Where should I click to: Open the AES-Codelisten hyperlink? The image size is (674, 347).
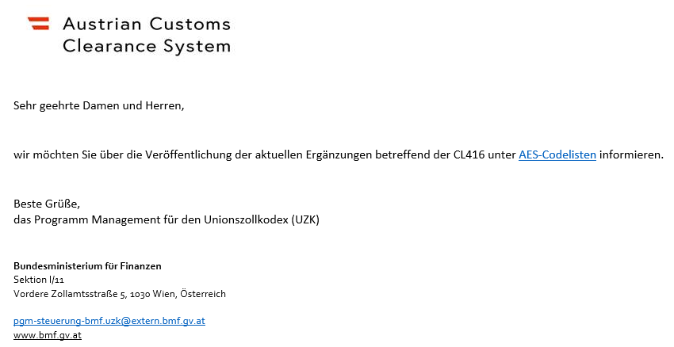pos(557,154)
